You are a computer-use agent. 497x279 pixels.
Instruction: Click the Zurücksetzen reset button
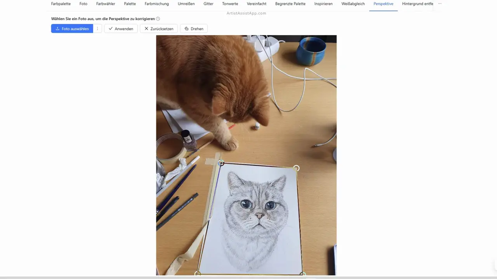click(x=159, y=29)
